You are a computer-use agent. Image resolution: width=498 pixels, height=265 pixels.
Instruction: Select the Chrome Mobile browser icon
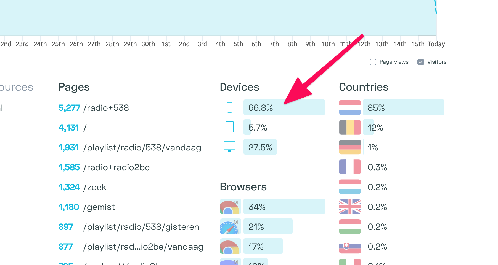coord(230,206)
